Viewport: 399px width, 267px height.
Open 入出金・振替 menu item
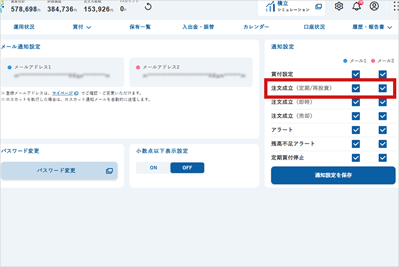tap(198, 27)
